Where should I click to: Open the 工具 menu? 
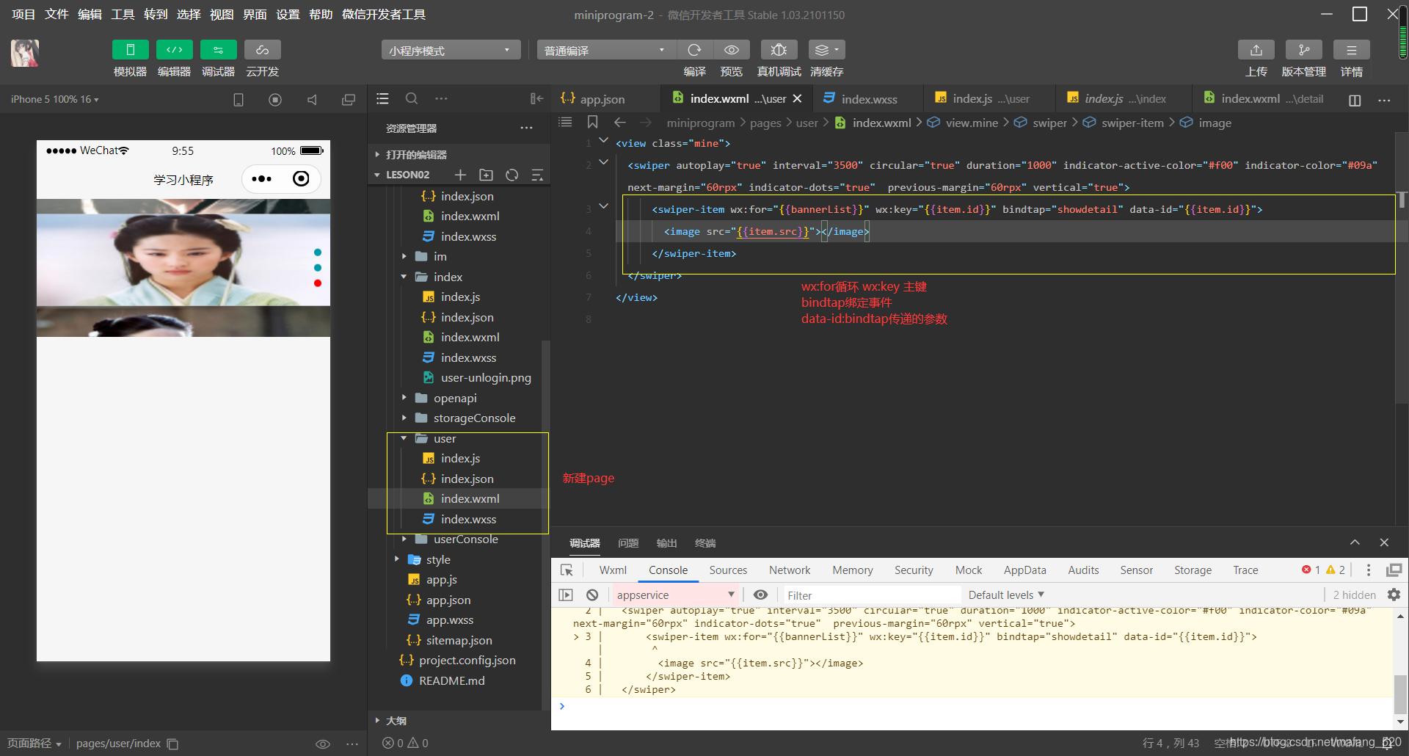[123, 14]
